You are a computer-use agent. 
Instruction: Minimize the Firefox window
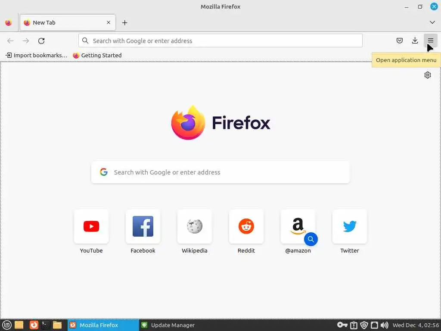(x=407, y=7)
